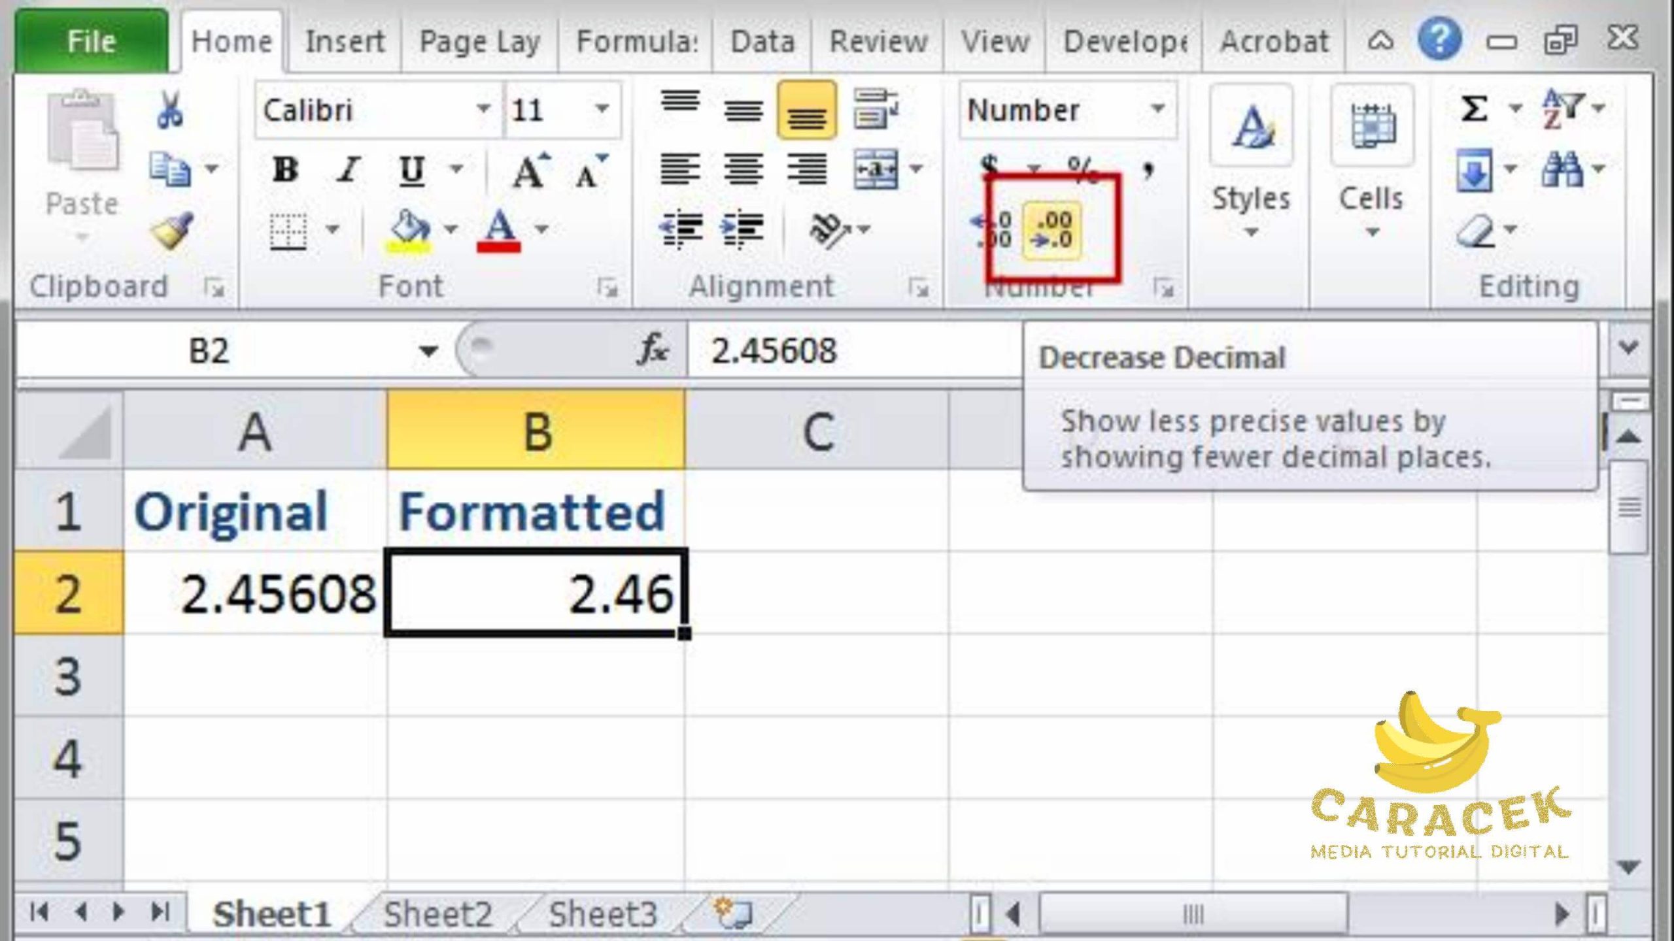Toggle Bold formatting

[x=285, y=170]
